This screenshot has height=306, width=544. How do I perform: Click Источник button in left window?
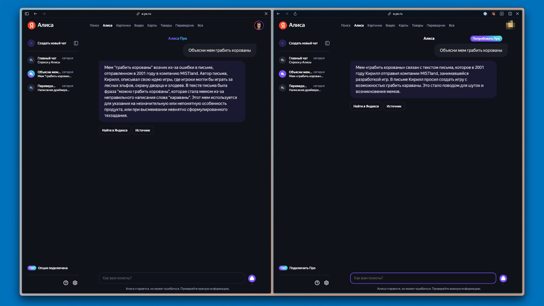[x=143, y=130]
